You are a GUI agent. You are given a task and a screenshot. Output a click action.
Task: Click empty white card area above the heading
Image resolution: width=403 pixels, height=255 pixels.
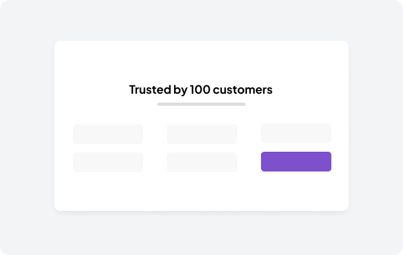click(201, 61)
